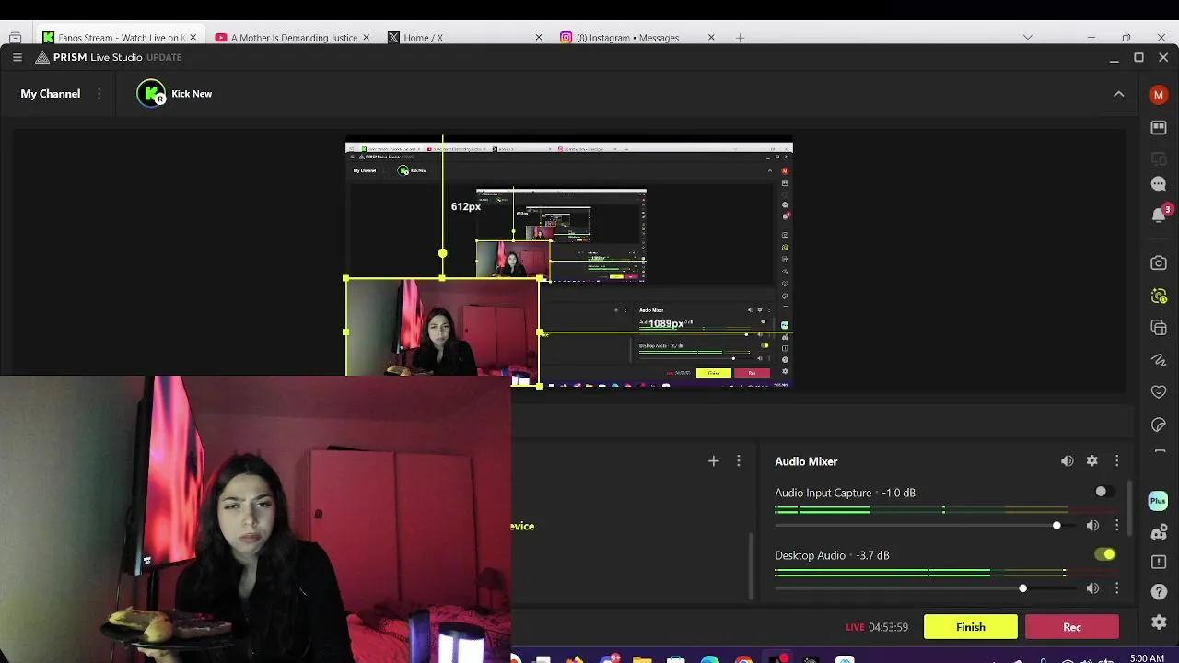The image size is (1179, 663).
Task: Click the LIVE 04:53:59 timer
Action: pos(877,627)
